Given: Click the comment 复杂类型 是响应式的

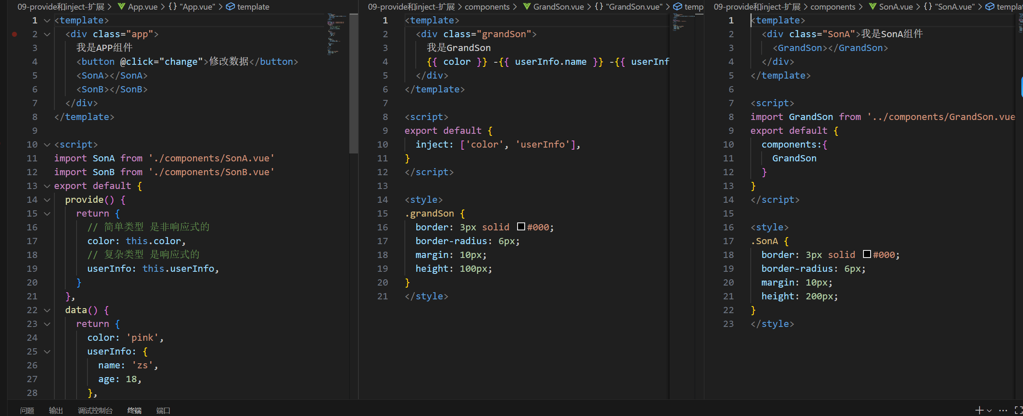Looking at the screenshot, I should [143, 255].
